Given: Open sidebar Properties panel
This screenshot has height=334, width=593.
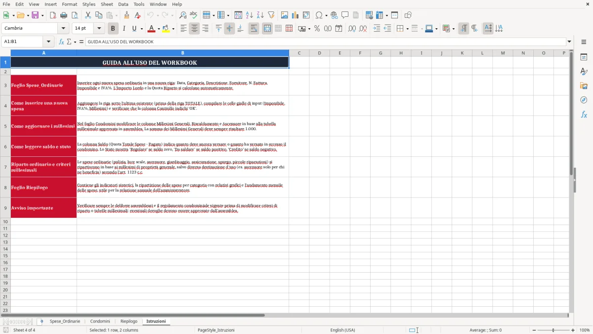Looking at the screenshot, I should (x=584, y=57).
